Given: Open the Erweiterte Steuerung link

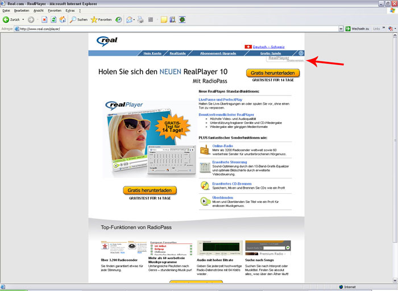Looking at the screenshot, I should click(x=230, y=162).
